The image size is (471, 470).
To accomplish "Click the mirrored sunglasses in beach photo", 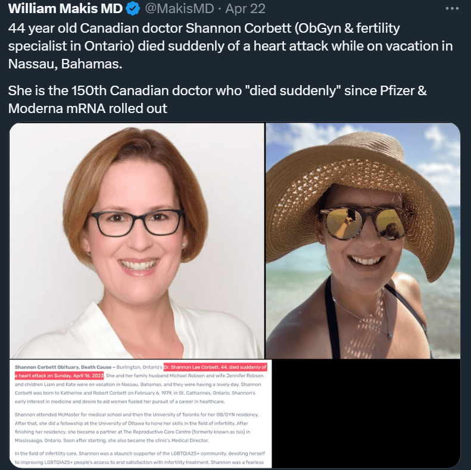I will point(365,224).
